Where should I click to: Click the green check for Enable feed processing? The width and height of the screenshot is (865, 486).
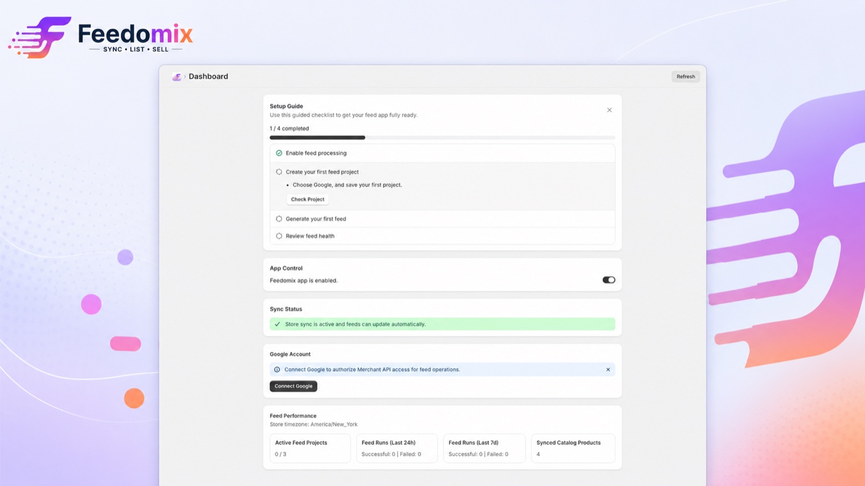[x=279, y=153]
